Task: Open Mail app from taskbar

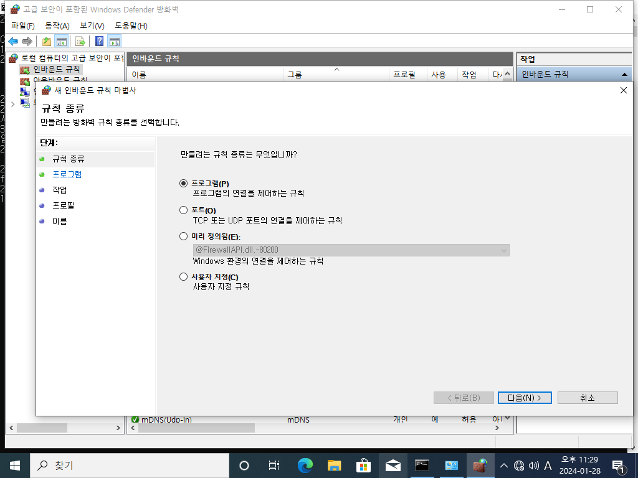Action: [393, 466]
